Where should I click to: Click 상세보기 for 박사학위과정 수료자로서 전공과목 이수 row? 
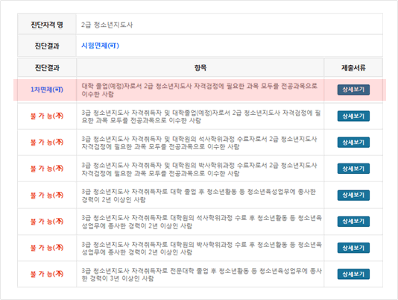point(353,169)
